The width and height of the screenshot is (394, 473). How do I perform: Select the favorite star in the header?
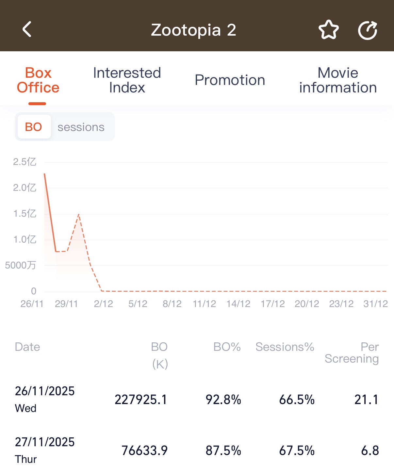coord(329,30)
